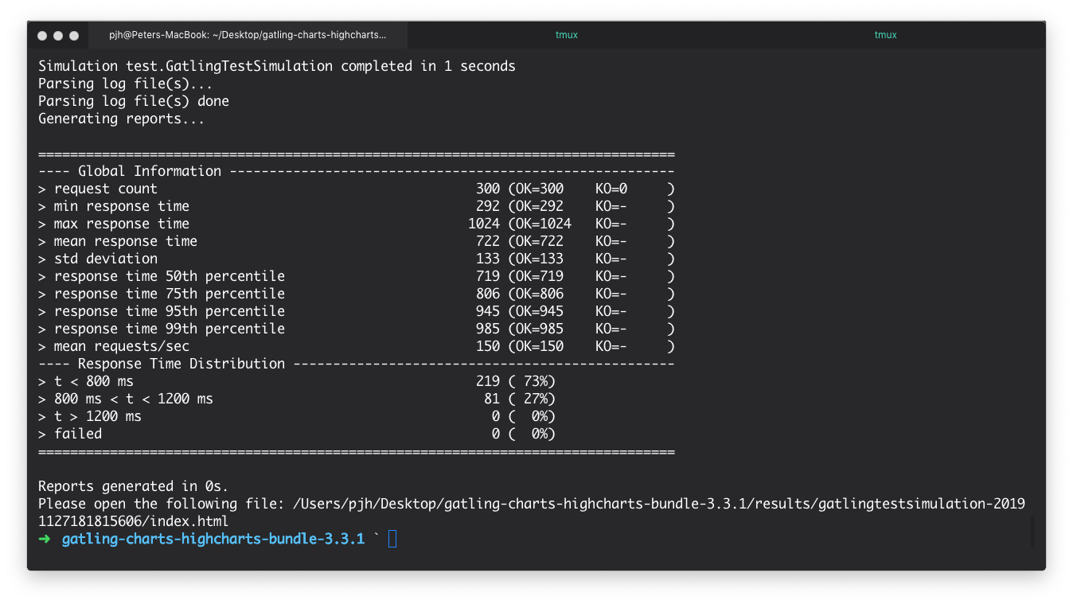Click the 'Reports generated in 0s.' line
The width and height of the screenshot is (1073, 604).
point(134,486)
